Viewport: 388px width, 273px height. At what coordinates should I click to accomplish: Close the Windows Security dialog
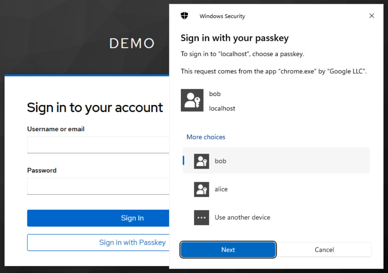372,16
